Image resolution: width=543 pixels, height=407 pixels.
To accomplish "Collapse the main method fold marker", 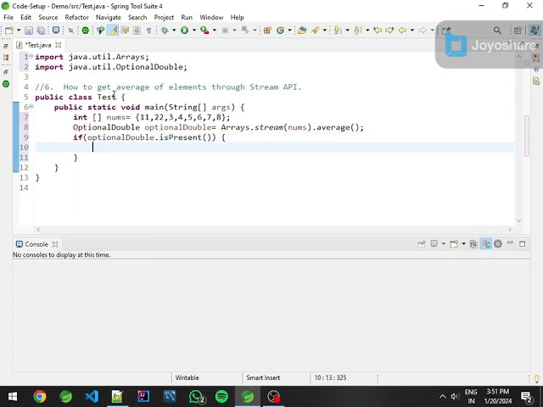I will click(x=31, y=107).
